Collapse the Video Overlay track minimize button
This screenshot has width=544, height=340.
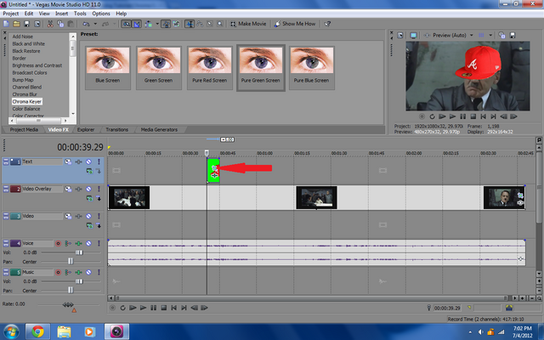pyautogui.click(x=6, y=189)
